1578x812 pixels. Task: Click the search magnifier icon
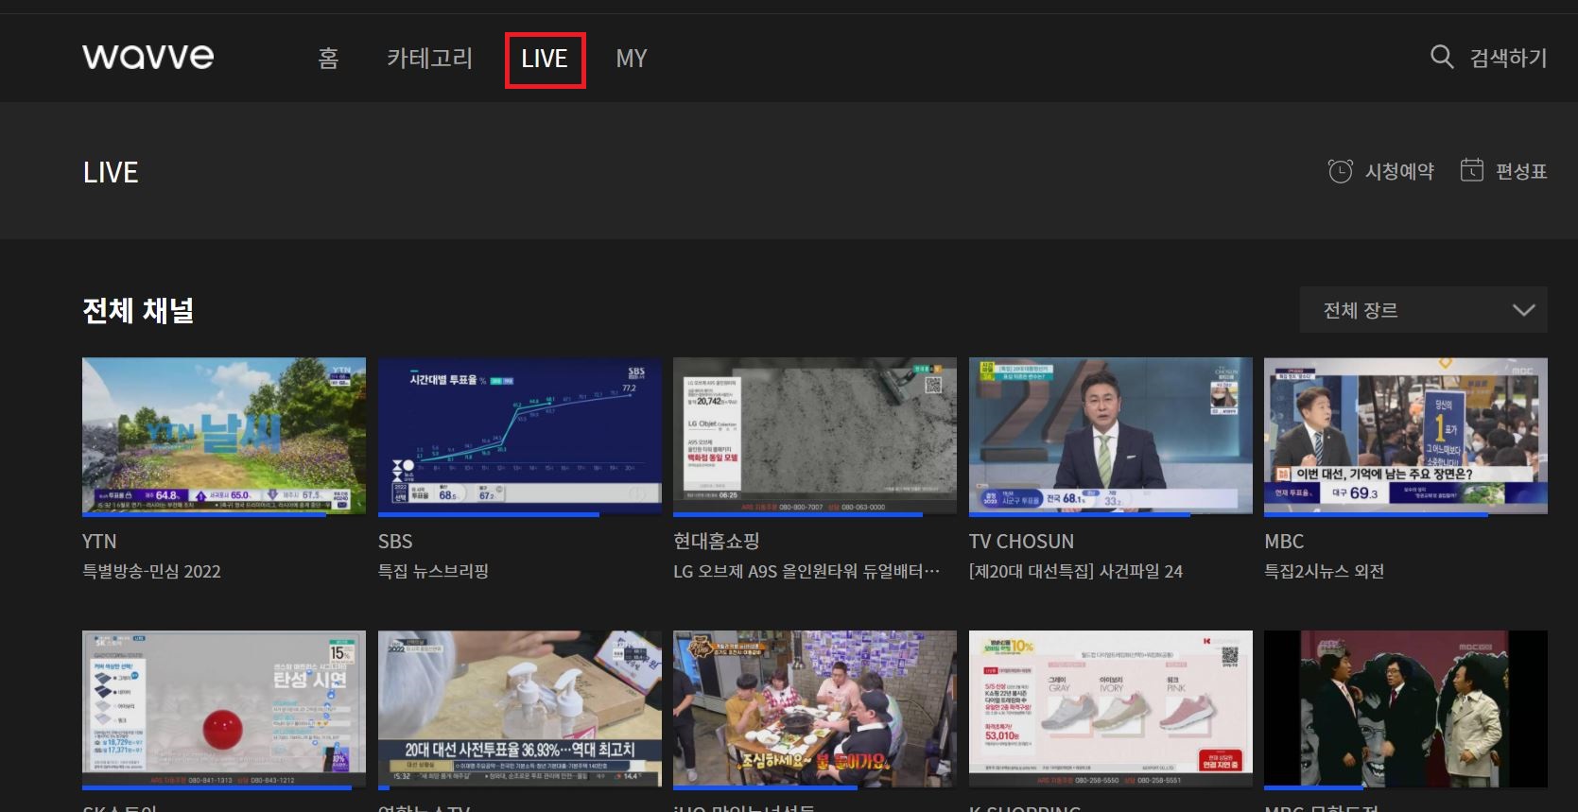(1442, 57)
